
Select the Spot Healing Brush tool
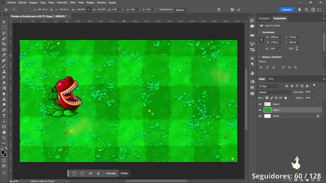[x=4, y=60]
